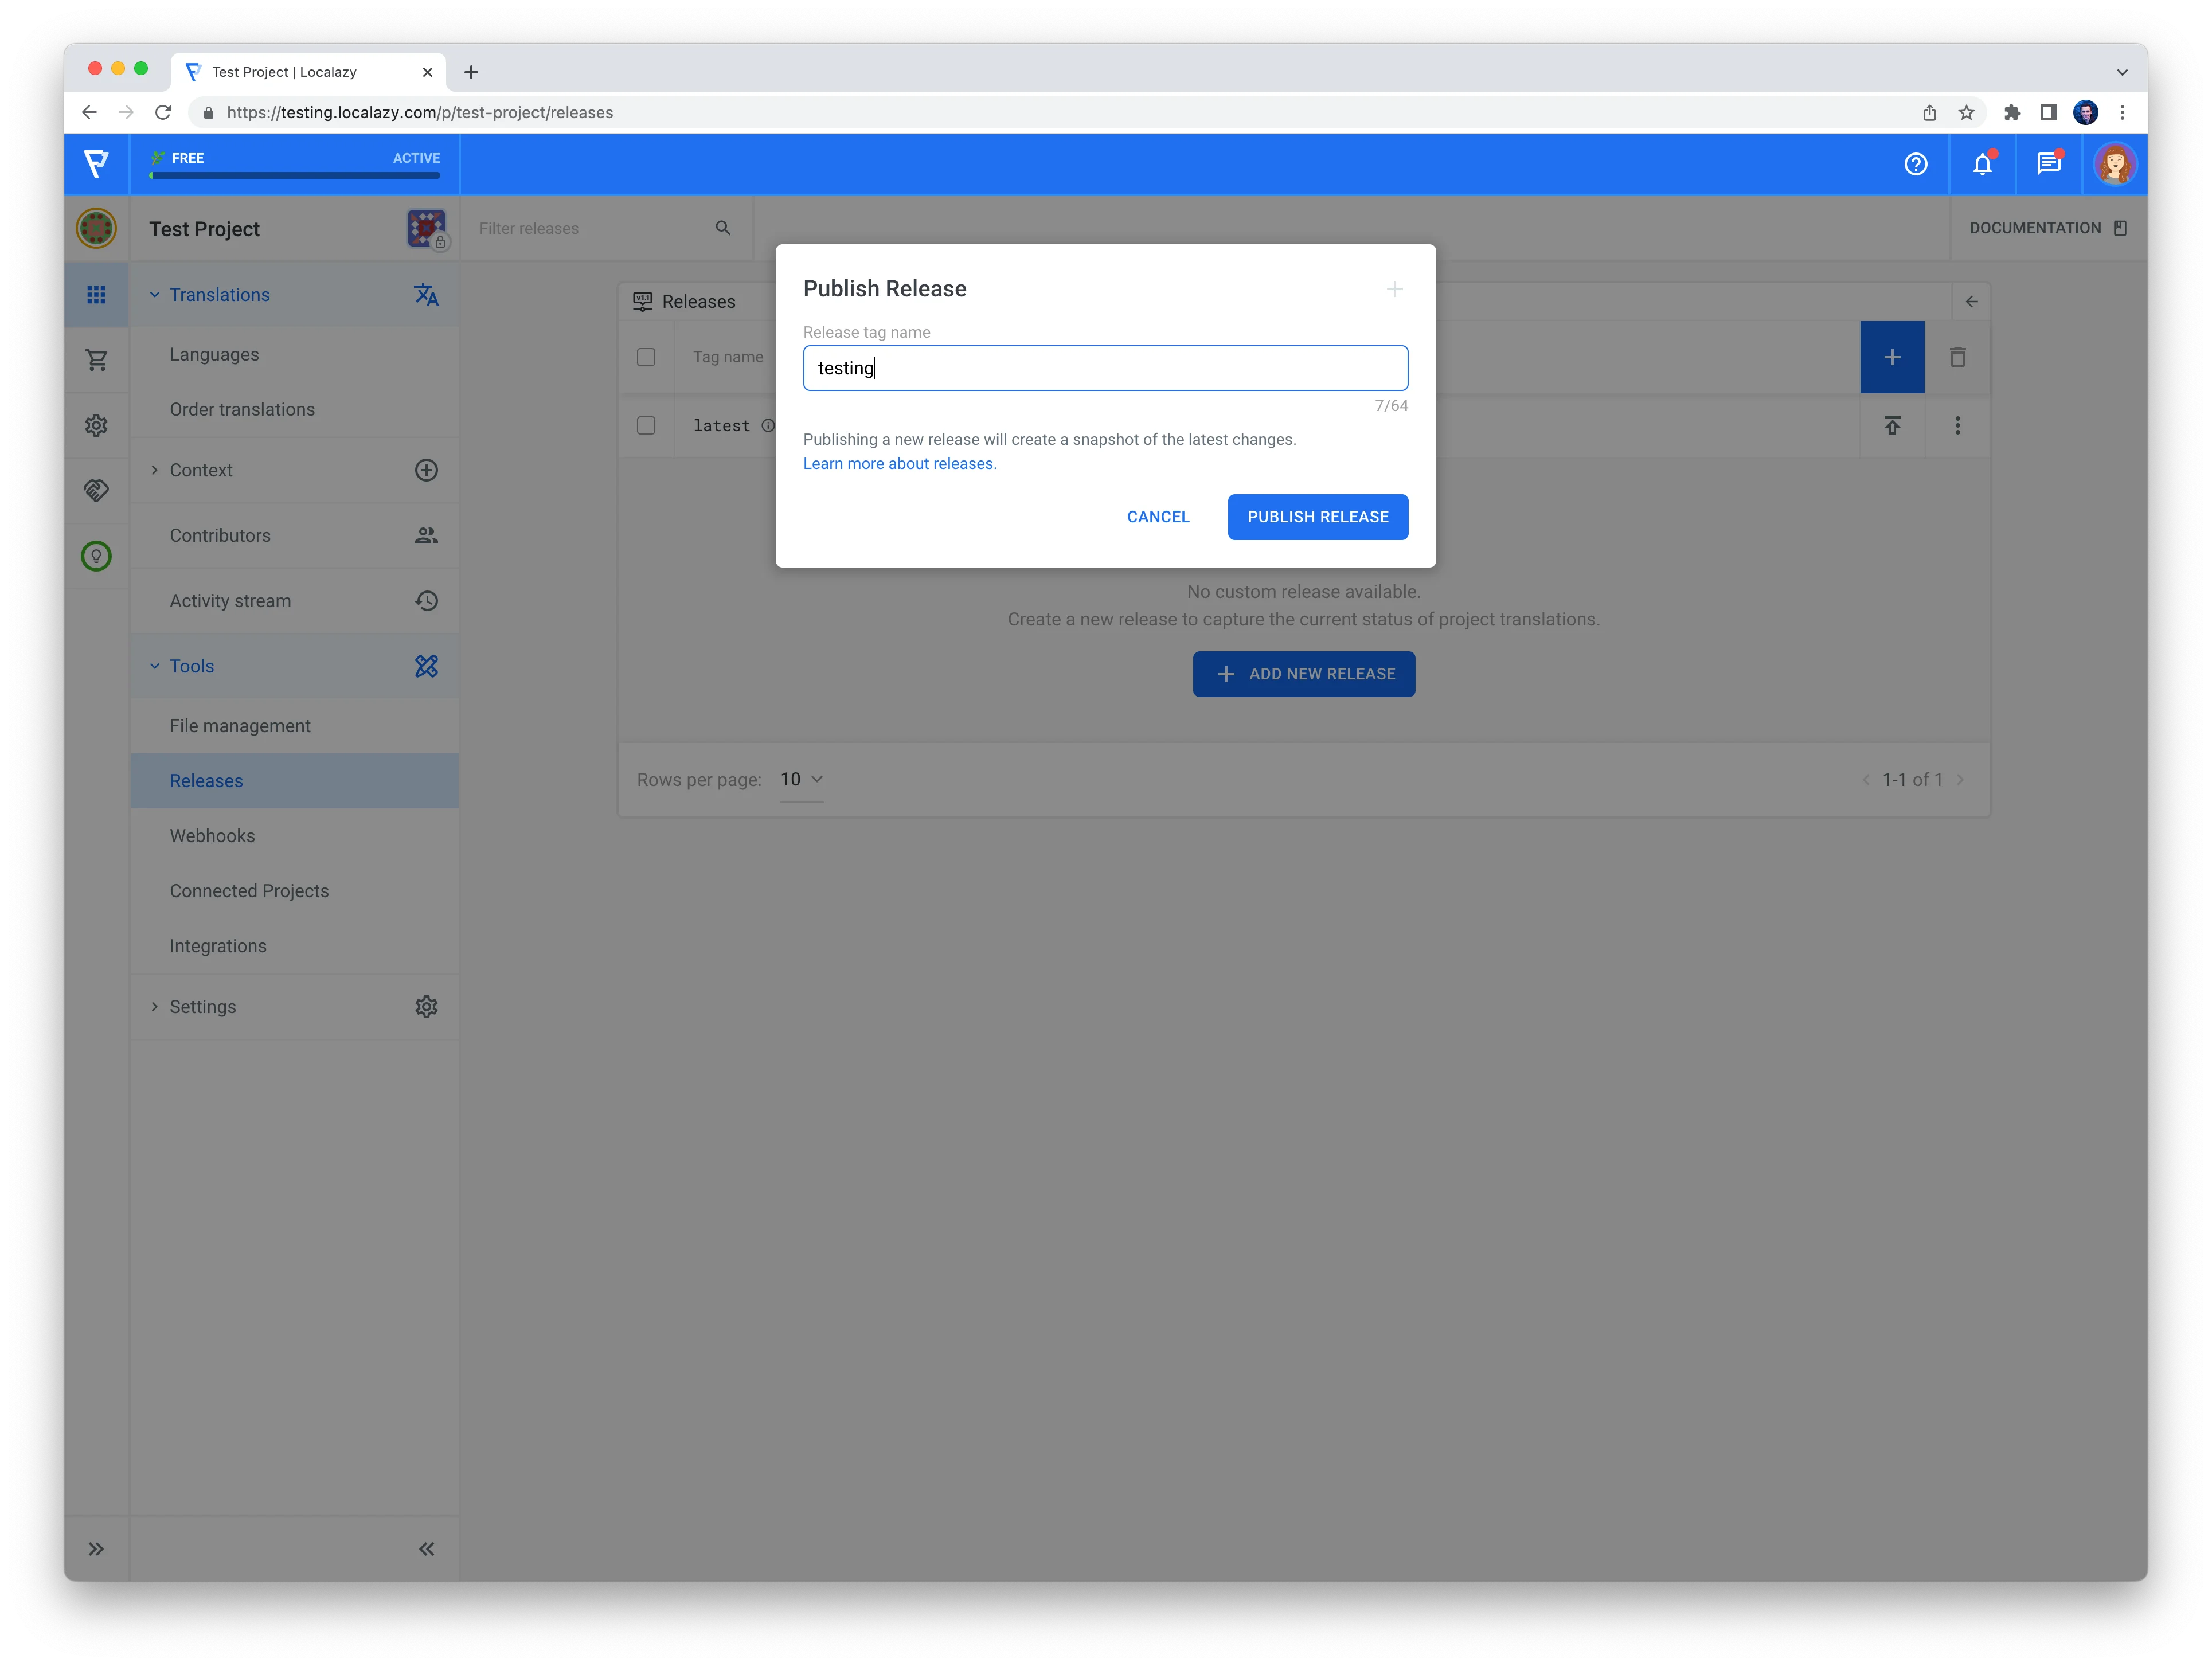The height and width of the screenshot is (1666, 2212).
Task: Click the PUBLISH RELEASE button
Action: tap(1317, 517)
